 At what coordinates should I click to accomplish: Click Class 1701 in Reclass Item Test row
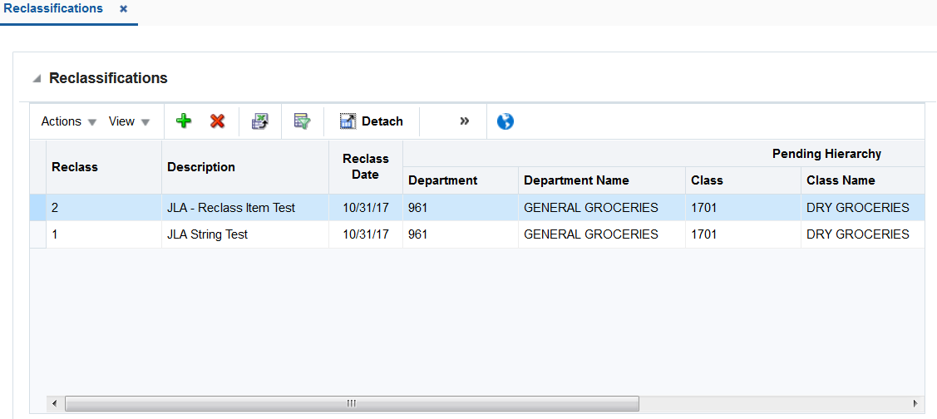point(742,208)
